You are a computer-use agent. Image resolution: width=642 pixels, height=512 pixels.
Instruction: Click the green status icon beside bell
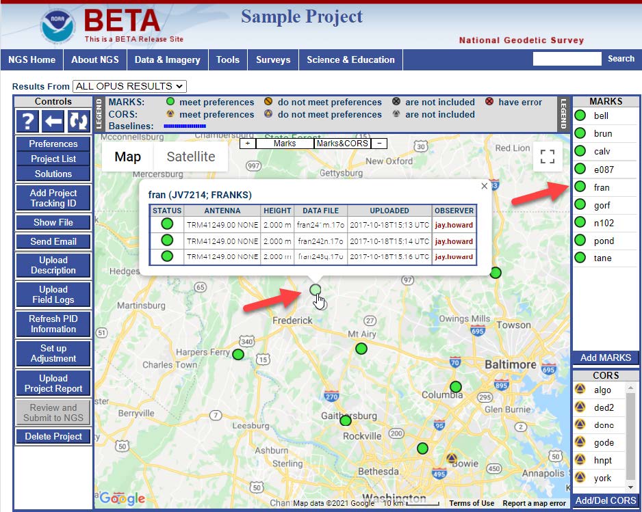point(580,116)
